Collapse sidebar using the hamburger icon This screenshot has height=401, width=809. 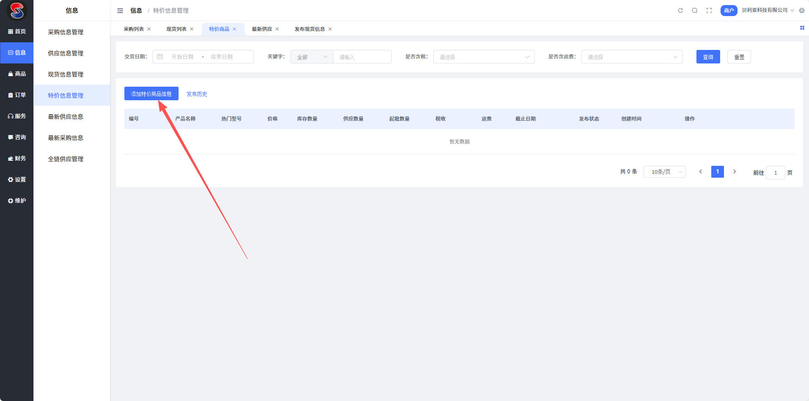[x=120, y=11]
